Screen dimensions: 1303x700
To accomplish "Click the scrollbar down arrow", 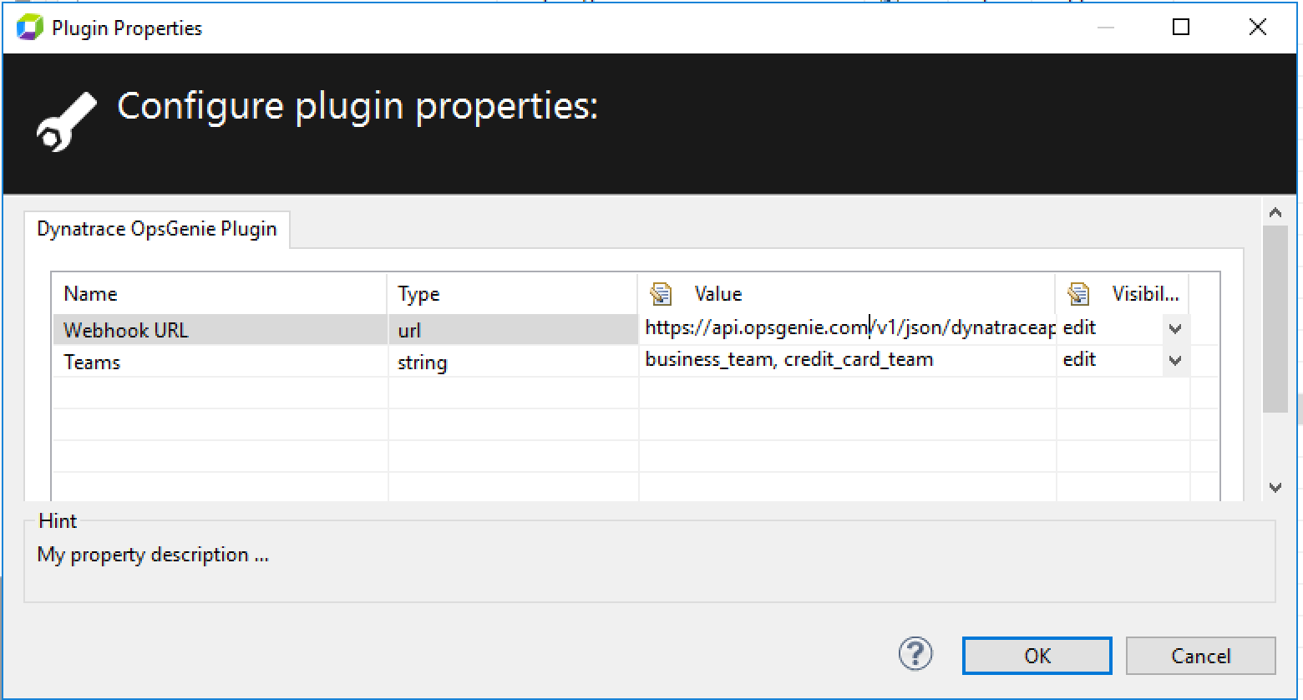I will coord(1275,485).
